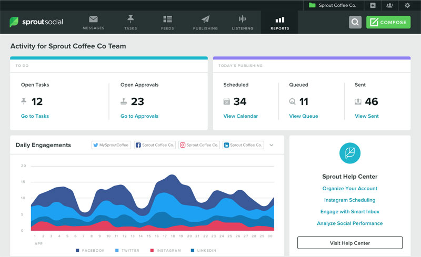The width and height of the screenshot is (421, 257).
Task: Click the search magnifier button
Action: coord(355,22)
